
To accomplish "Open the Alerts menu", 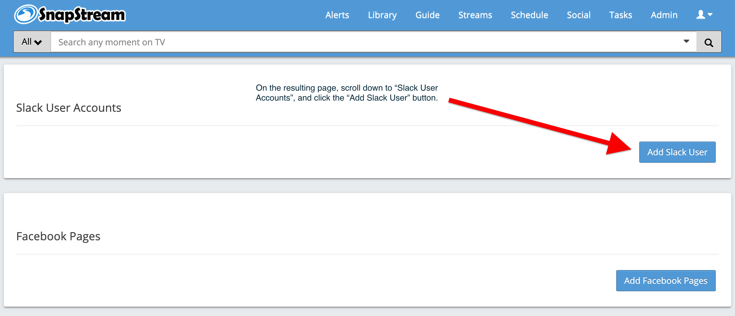I will point(337,15).
